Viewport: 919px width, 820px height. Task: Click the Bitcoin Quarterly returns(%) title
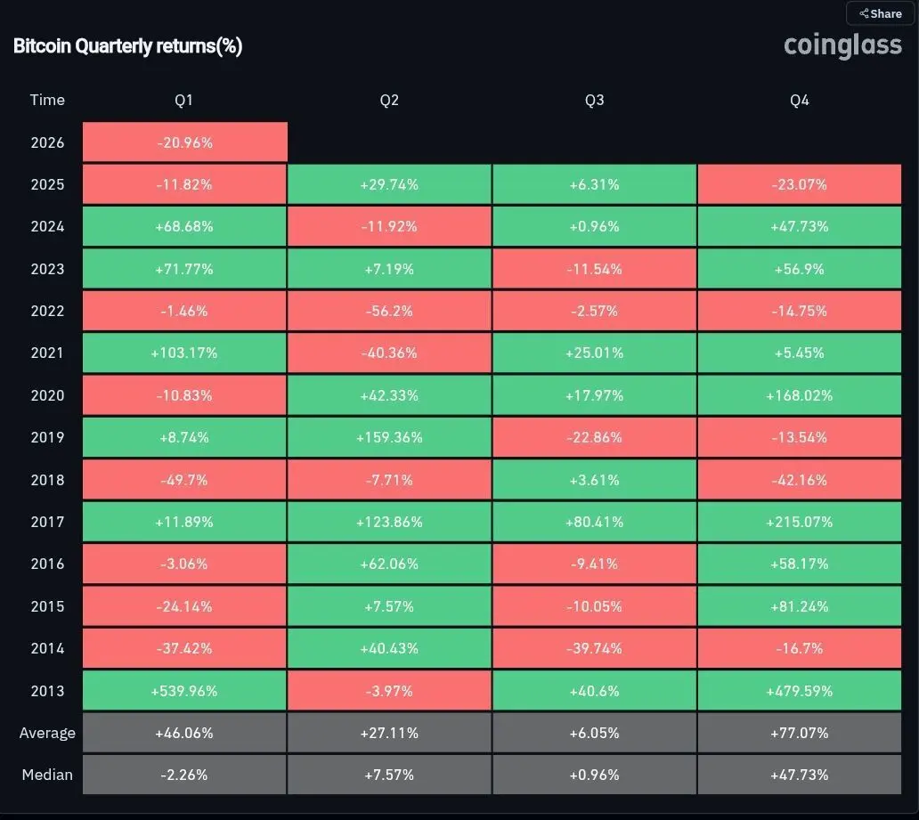(x=128, y=46)
